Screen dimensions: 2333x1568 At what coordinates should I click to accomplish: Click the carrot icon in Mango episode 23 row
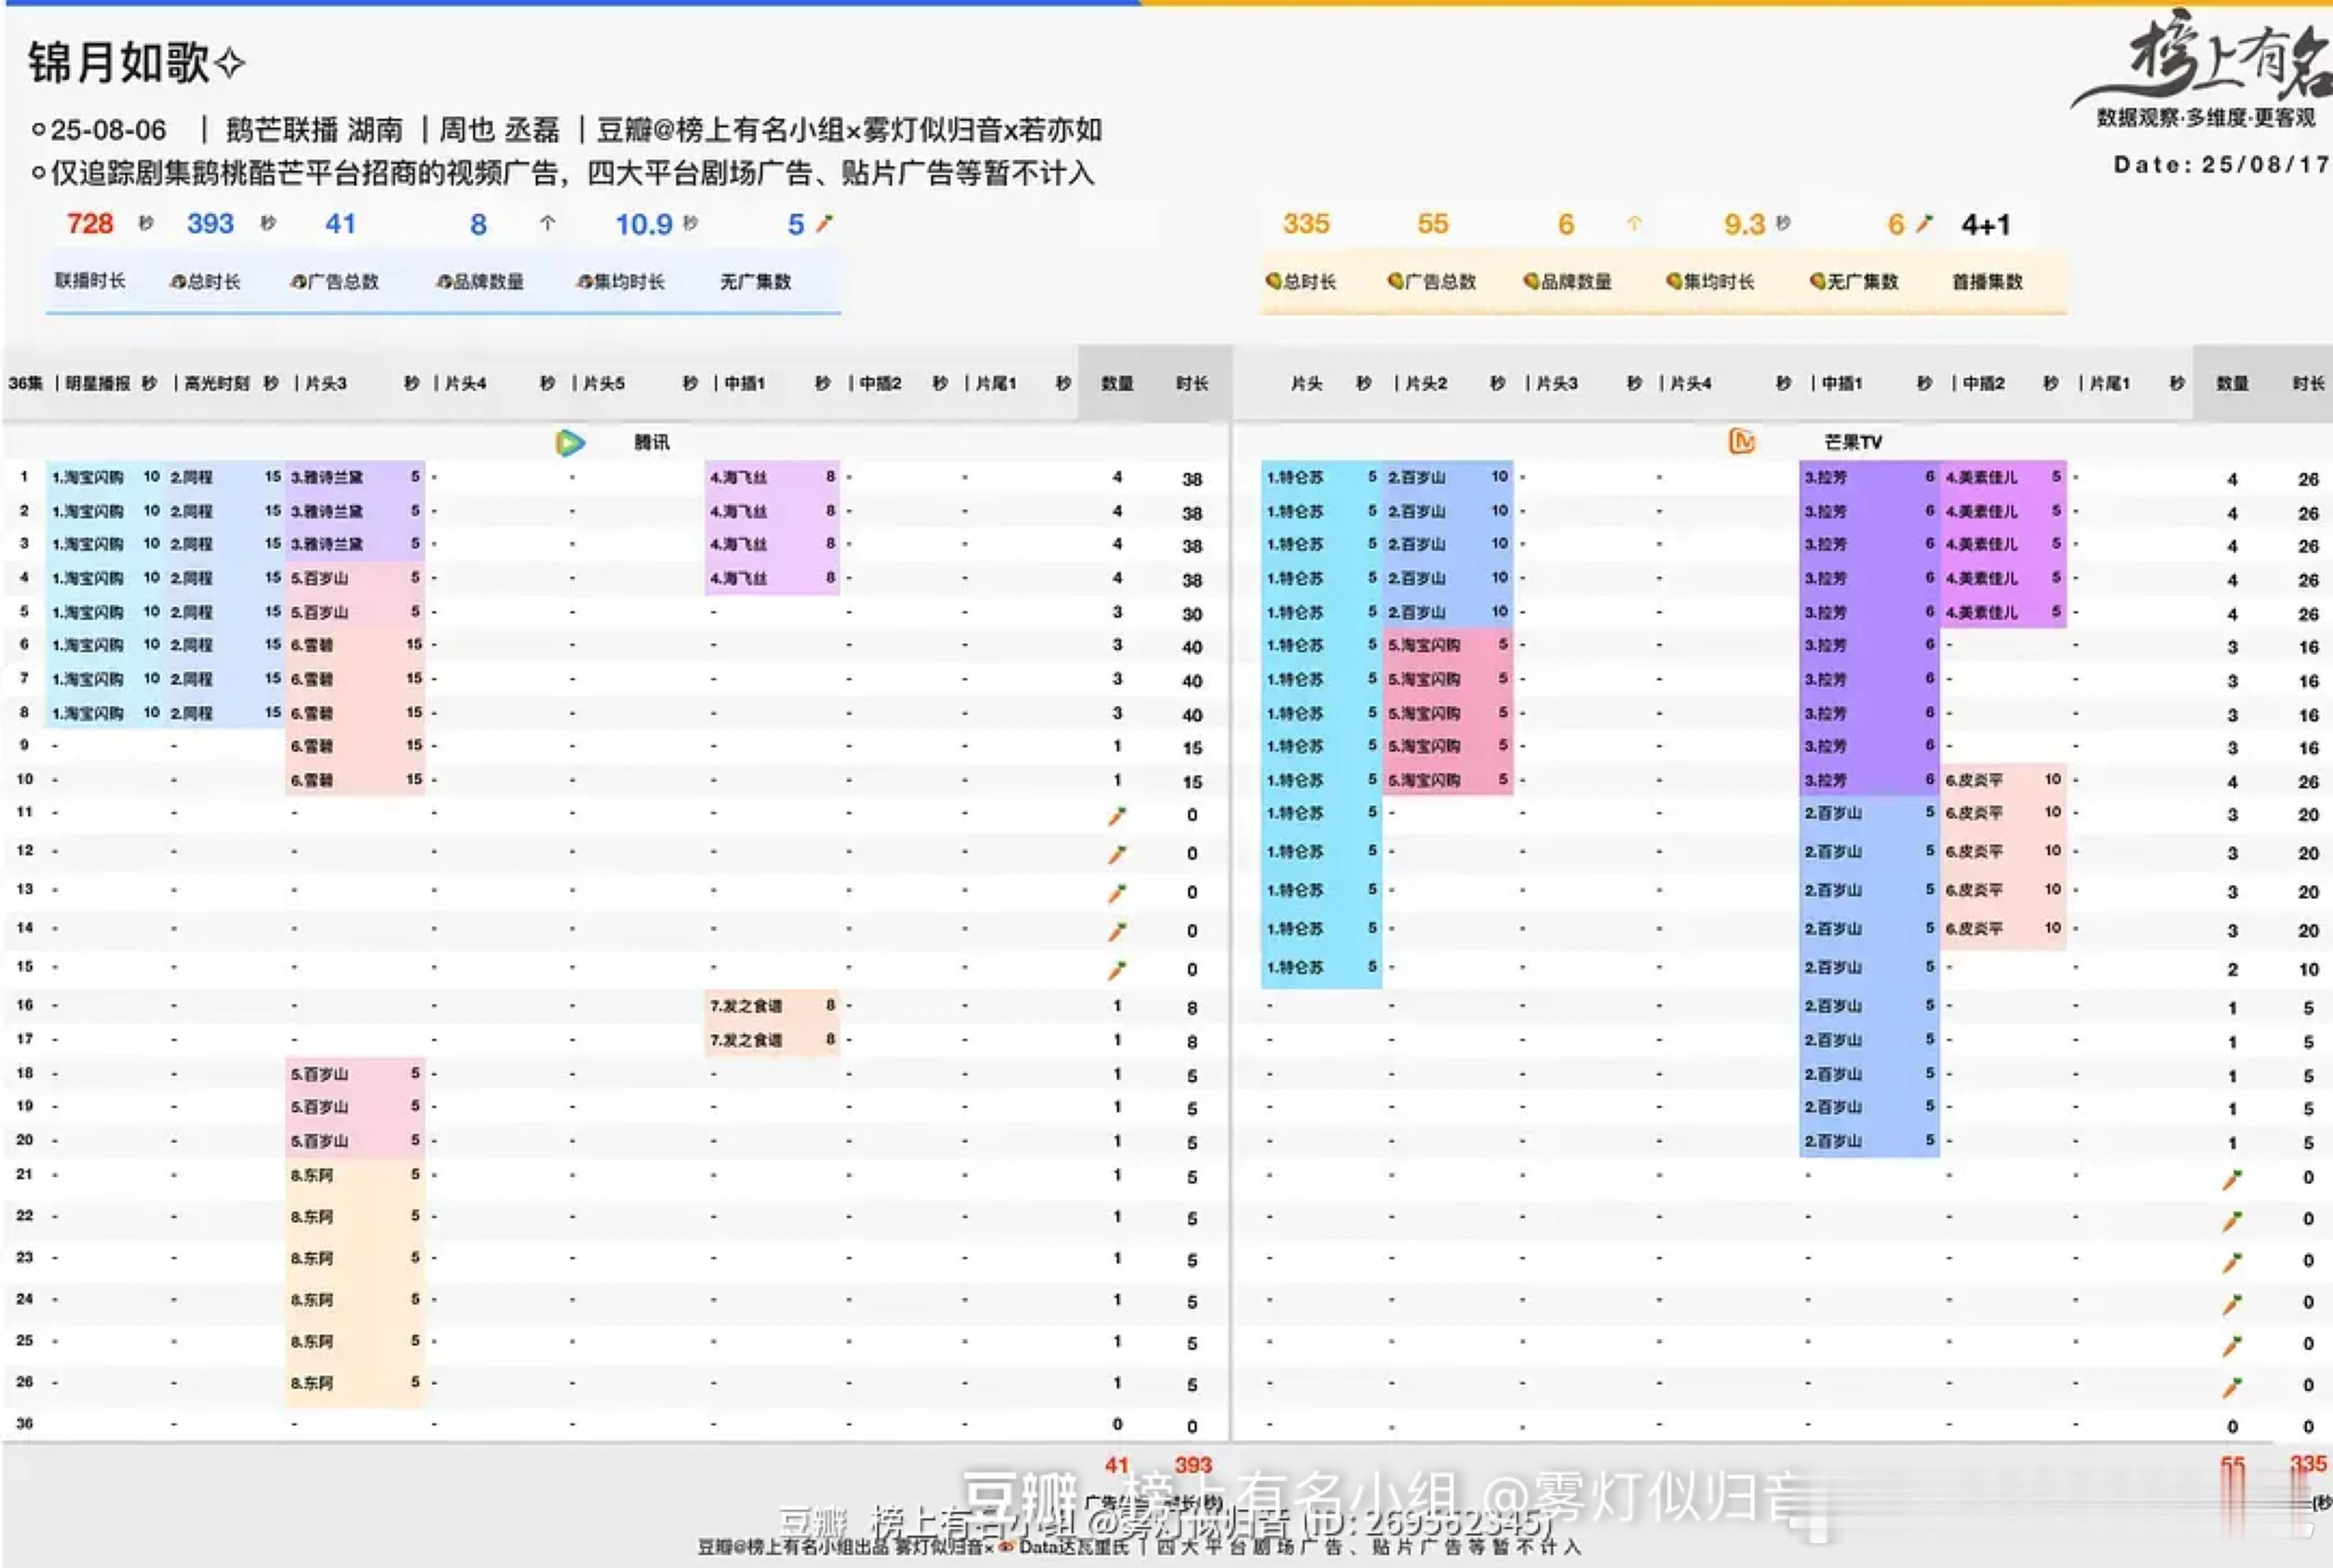tap(2232, 1263)
